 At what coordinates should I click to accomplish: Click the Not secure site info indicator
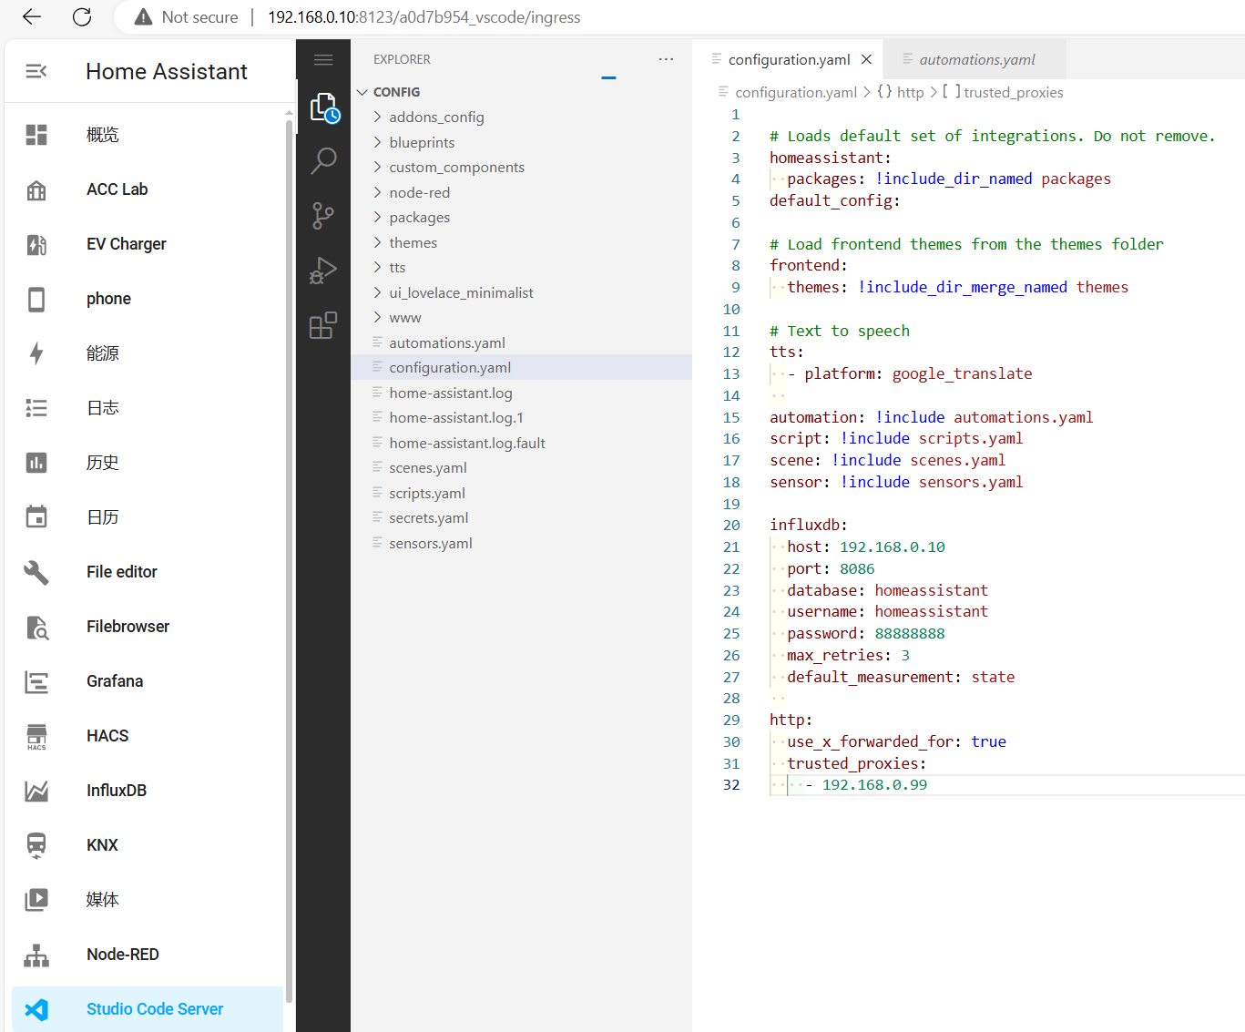click(186, 17)
